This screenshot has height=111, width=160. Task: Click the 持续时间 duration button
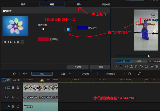(x=111, y=74)
